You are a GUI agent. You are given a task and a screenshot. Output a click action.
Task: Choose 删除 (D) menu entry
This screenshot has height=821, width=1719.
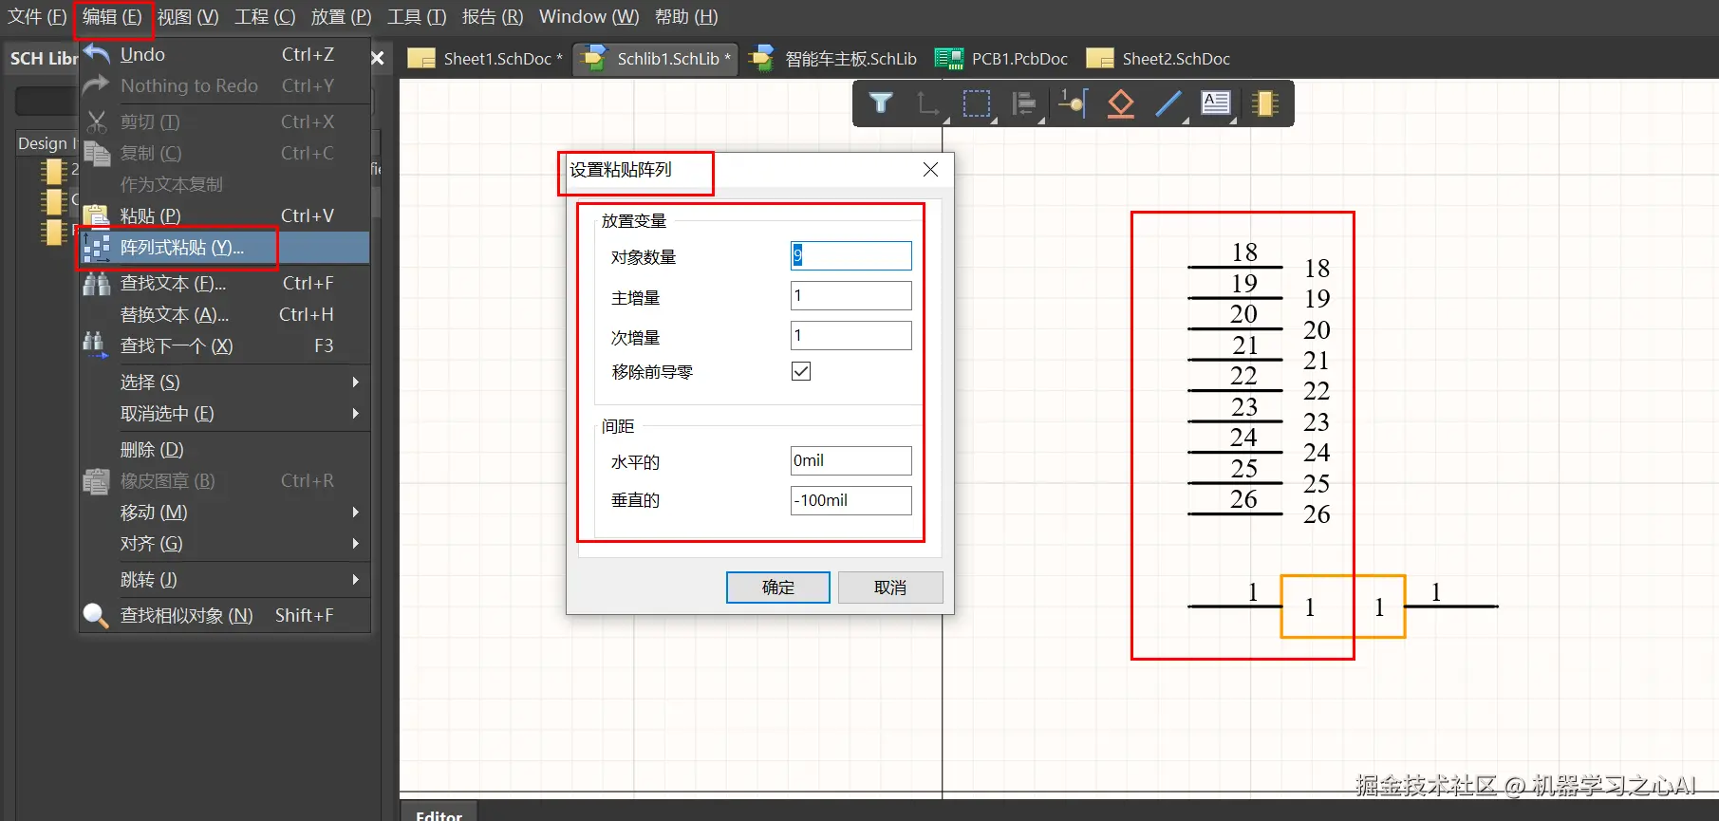click(225, 449)
